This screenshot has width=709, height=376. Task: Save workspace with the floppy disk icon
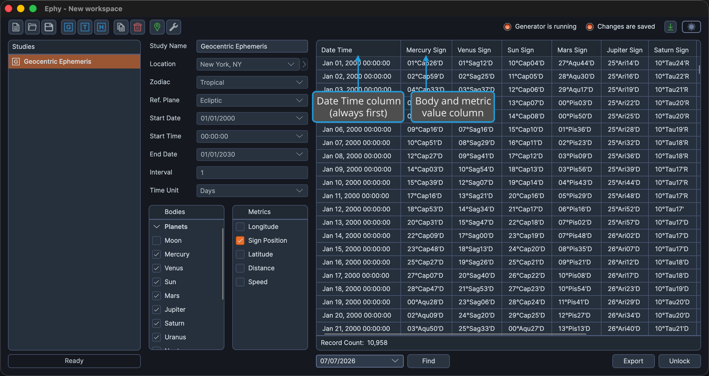(x=49, y=27)
